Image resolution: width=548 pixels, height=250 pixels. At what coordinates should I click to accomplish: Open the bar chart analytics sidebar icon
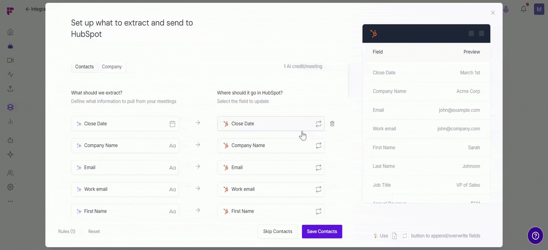[x=10, y=122]
